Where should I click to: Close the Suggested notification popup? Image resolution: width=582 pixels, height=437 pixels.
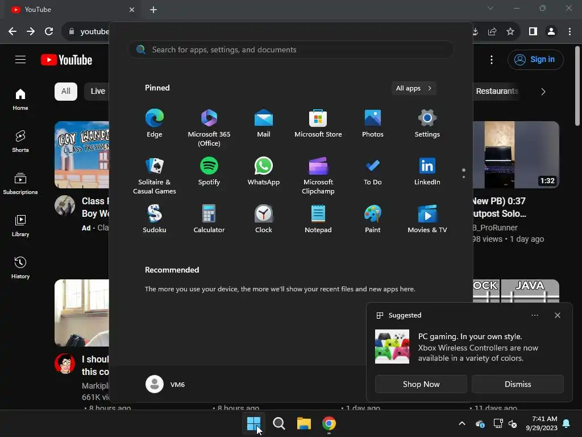coord(557,315)
